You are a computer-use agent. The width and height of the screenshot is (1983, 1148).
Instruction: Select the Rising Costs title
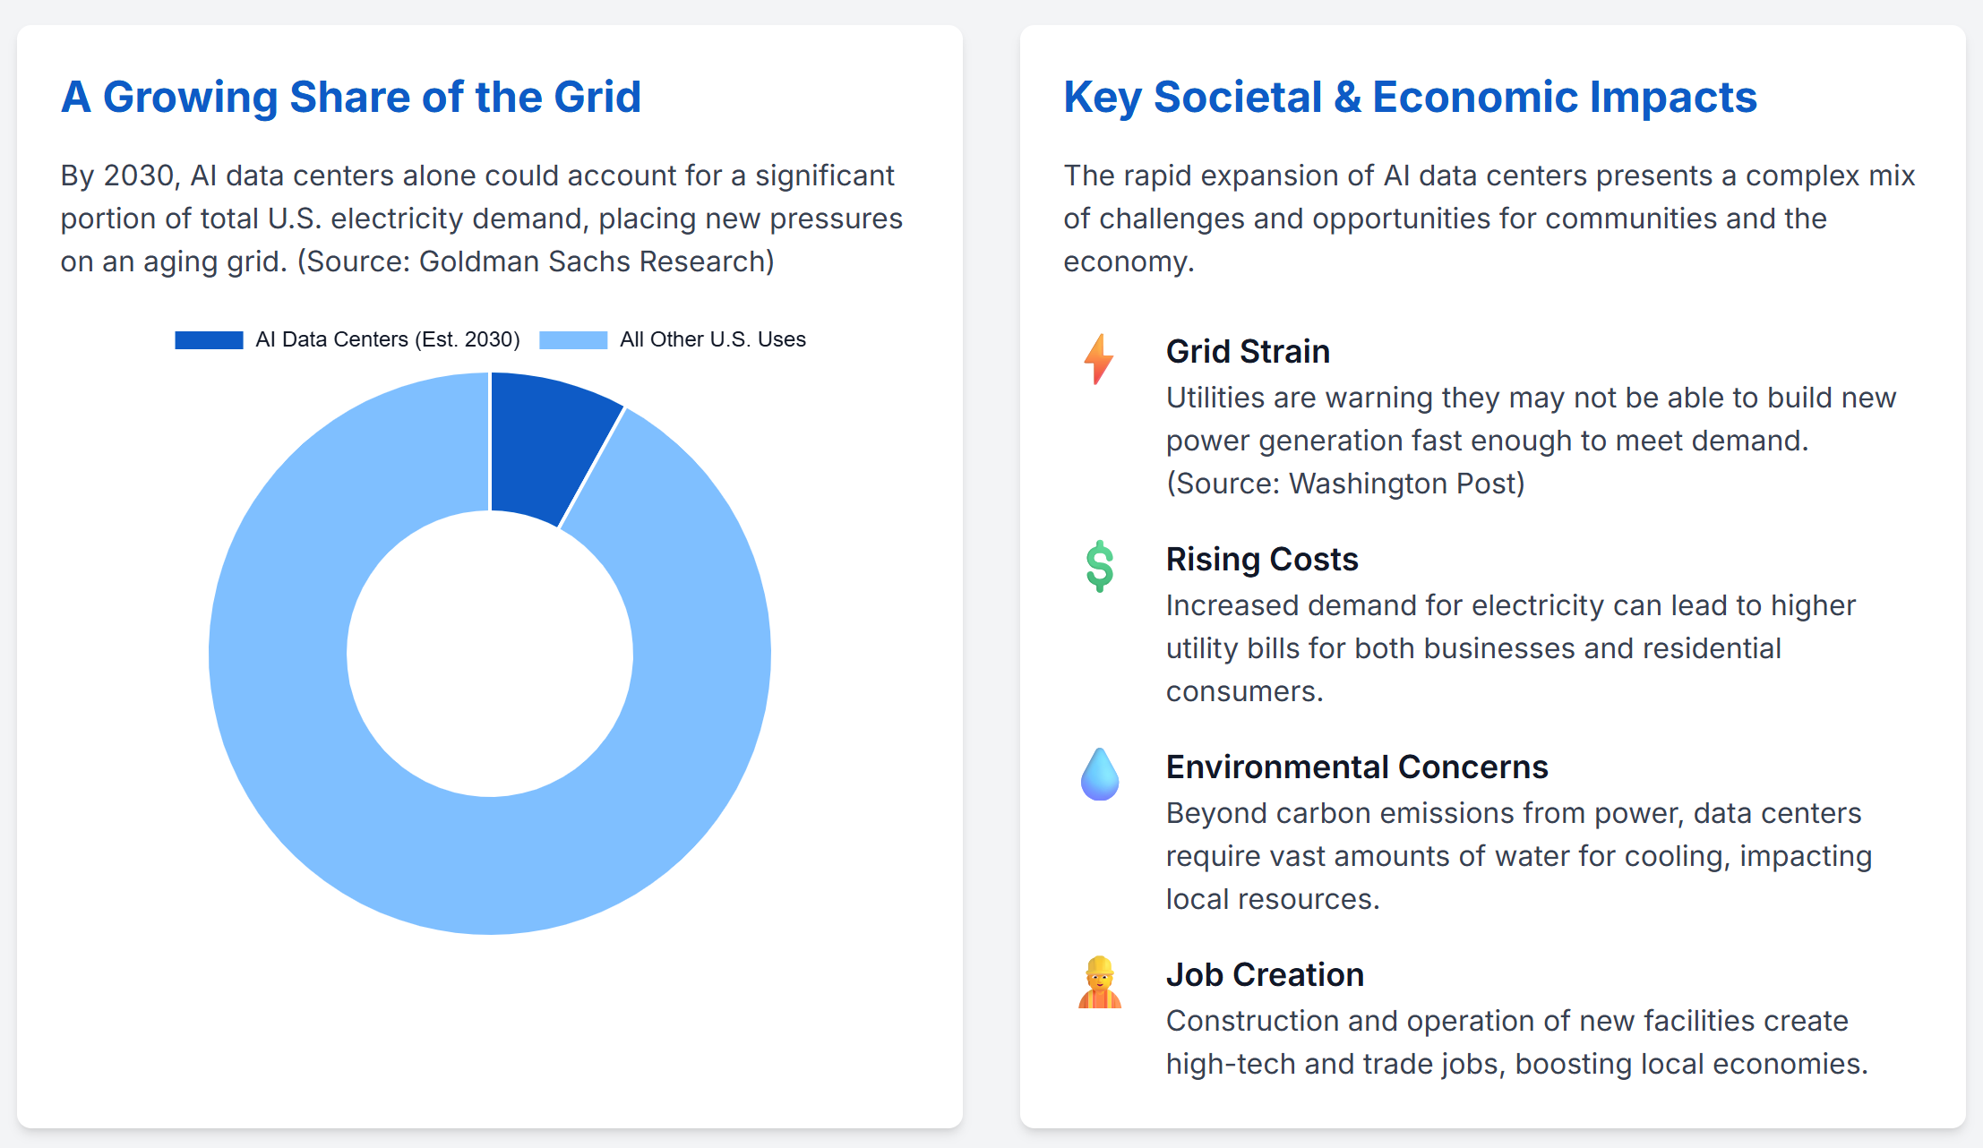tap(1261, 559)
